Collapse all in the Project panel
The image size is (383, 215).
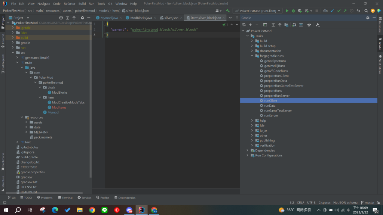point(74,18)
